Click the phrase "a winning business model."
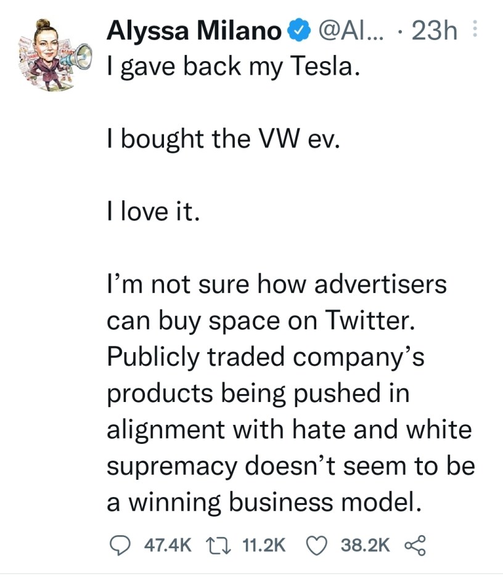503x579 pixels. [x=264, y=501]
